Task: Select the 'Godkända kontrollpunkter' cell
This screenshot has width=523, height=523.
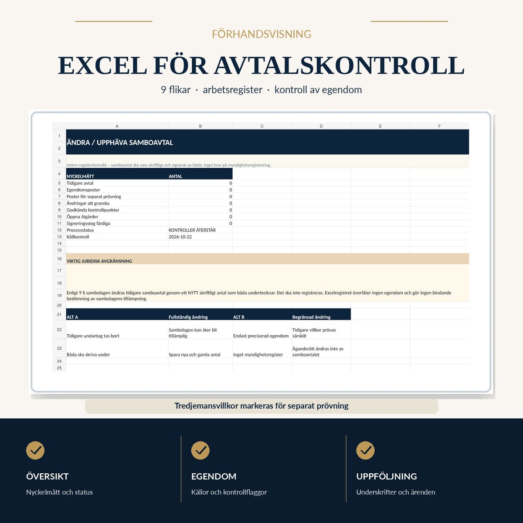Action: (x=117, y=210)
